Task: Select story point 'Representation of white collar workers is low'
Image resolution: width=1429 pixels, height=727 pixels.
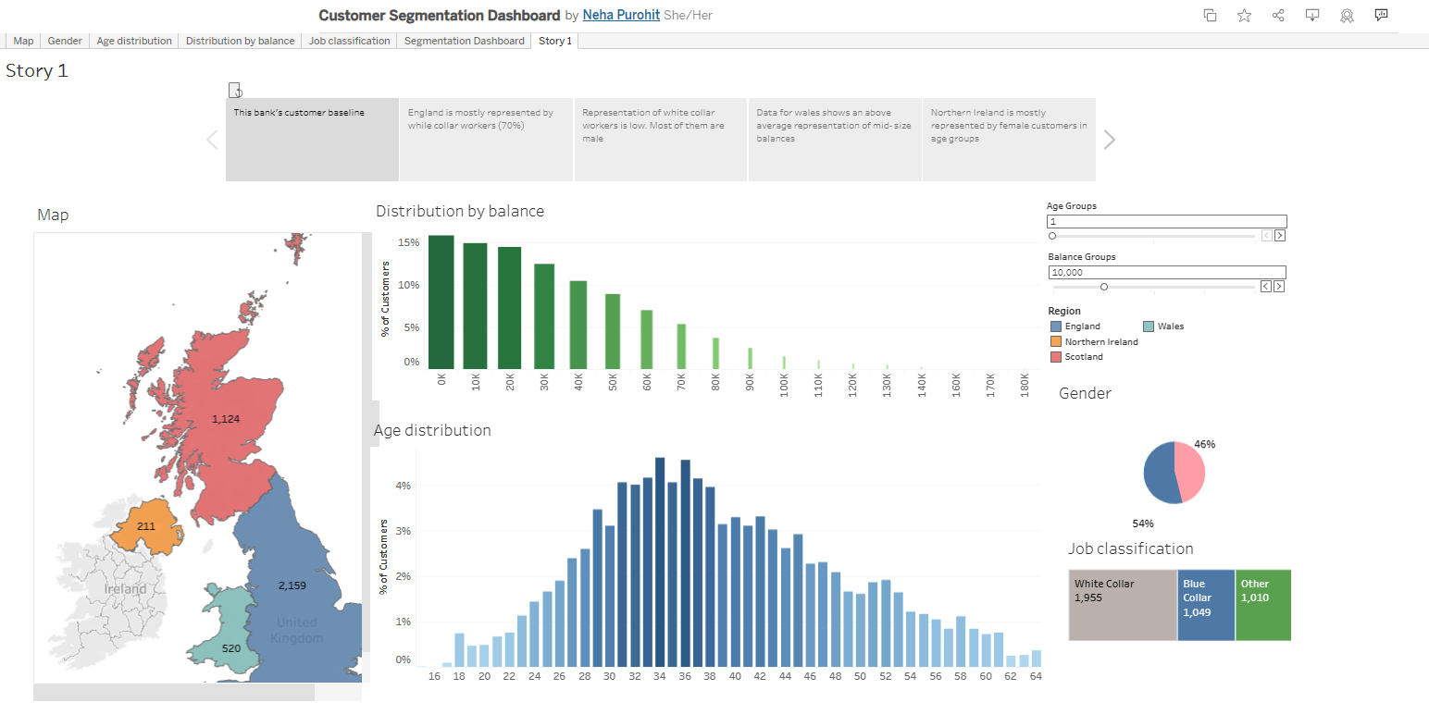Action: (x=661, y=140)
